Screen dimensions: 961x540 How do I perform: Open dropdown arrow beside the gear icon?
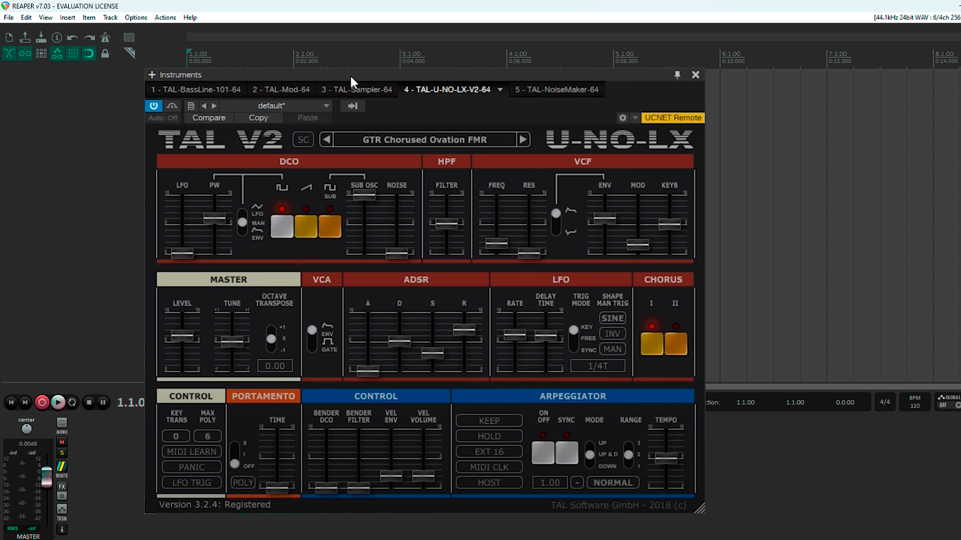click(x=635, y=118)
